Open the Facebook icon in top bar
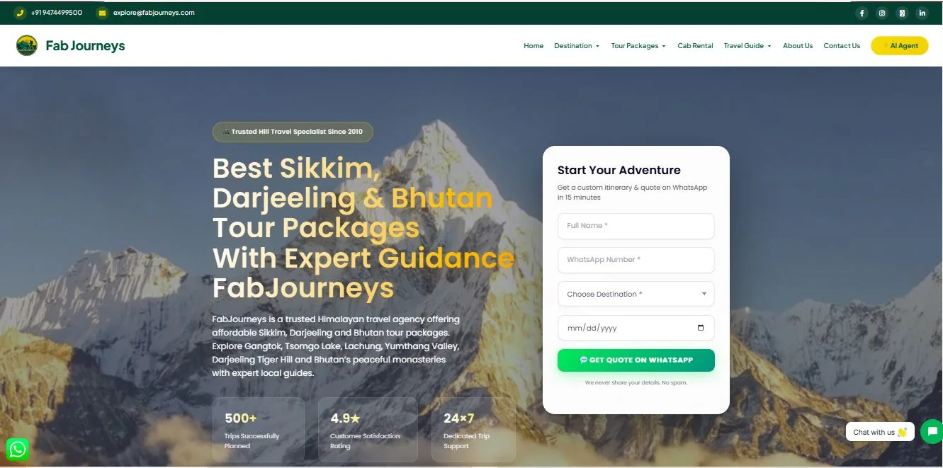The width and height of the screenshot is (943, 468). click(862, 13)
